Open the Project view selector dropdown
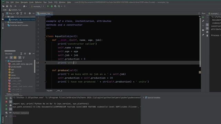221x124 pixels. coord(11,13)
